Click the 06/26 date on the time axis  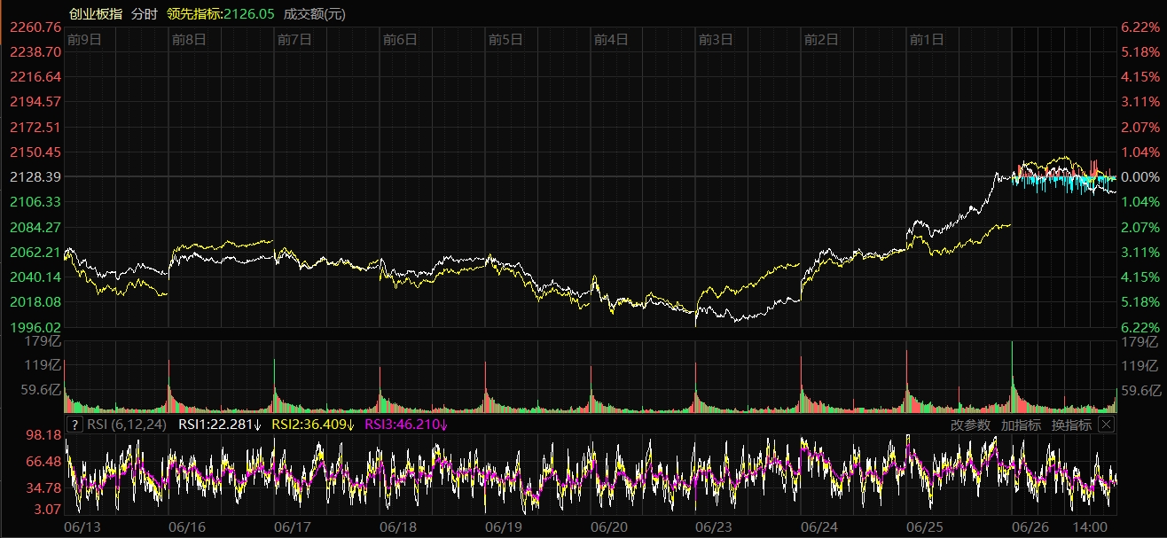coord(1030,526)
